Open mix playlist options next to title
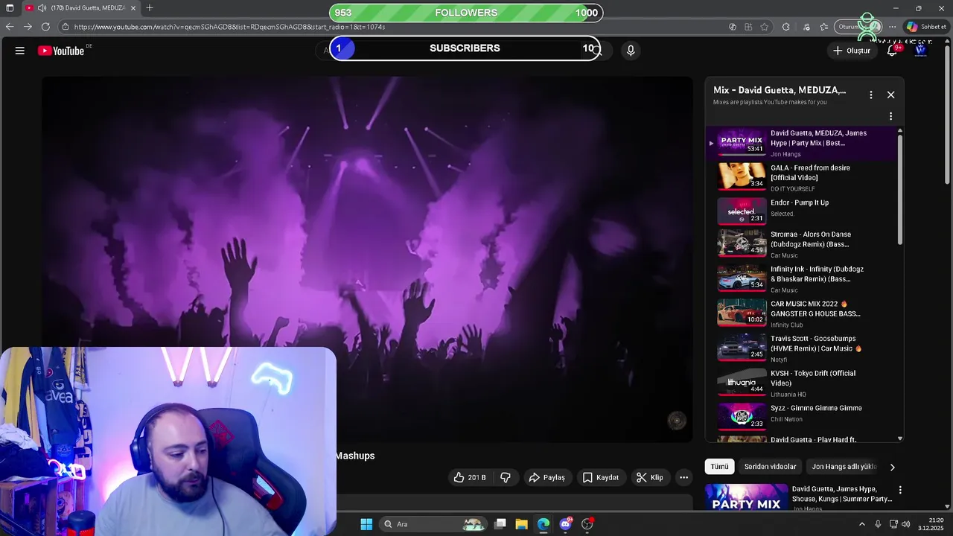953x536 pixels. 870,95
